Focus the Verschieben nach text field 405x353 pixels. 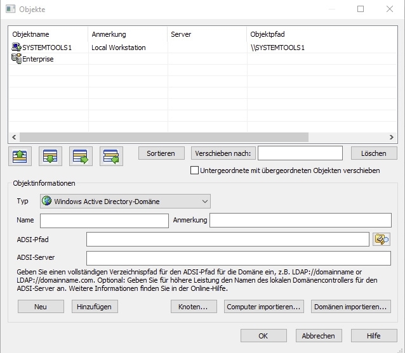[300, 153]
